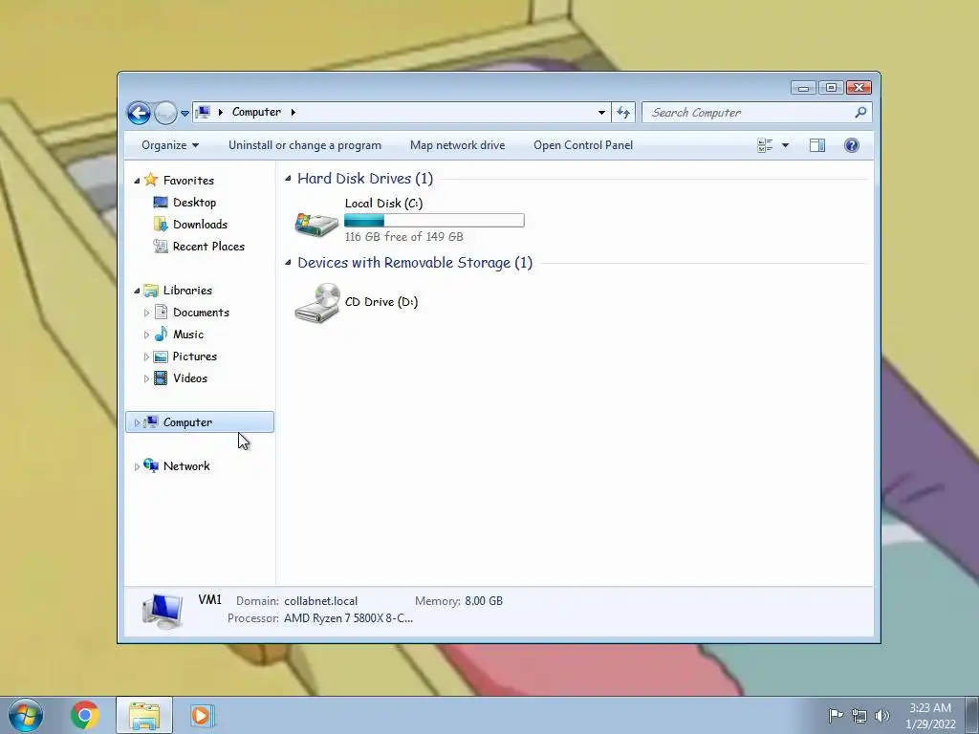Viewport: 979px width, 734px height.
Task: Open the Windows Start orb
Action: click(26, 715)
